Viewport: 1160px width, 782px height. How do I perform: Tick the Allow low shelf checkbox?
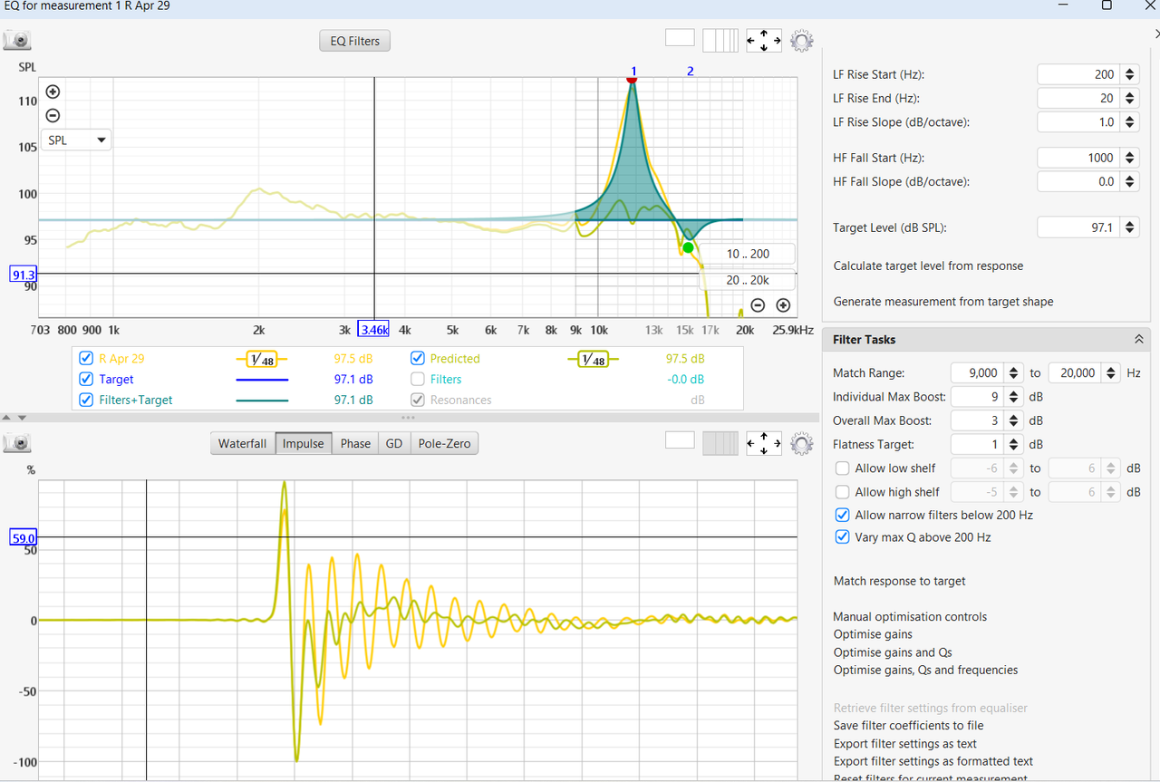click(x=843, y=468)
